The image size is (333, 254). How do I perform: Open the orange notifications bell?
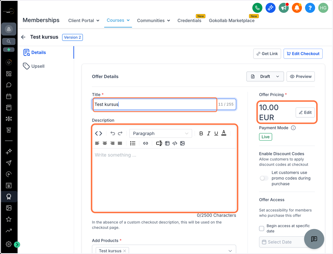click(297, 8)
